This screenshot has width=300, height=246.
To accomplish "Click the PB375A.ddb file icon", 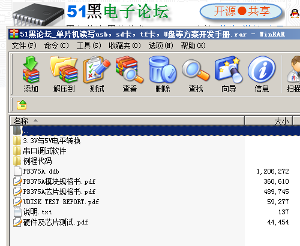I will tap(17, 171).
